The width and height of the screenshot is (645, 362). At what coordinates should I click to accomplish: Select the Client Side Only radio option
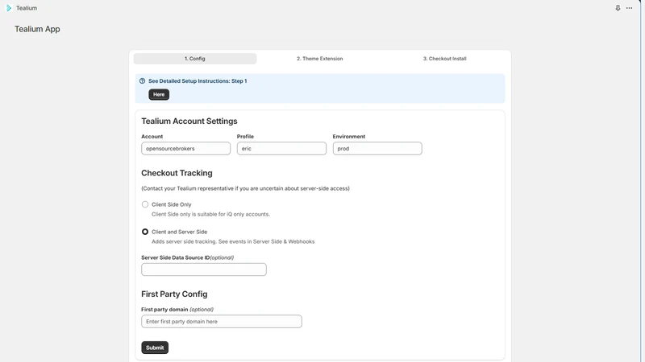click(145, 204)
